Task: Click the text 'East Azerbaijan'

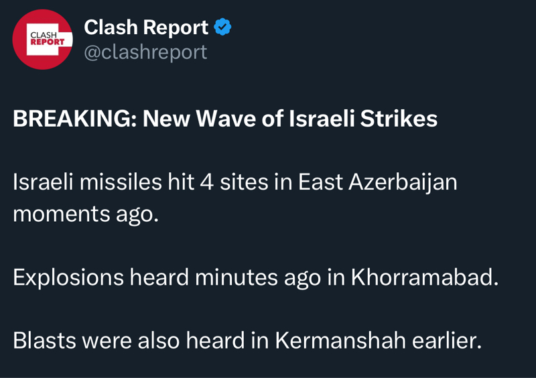Action: pyautogui.click(x=377, y=182)
